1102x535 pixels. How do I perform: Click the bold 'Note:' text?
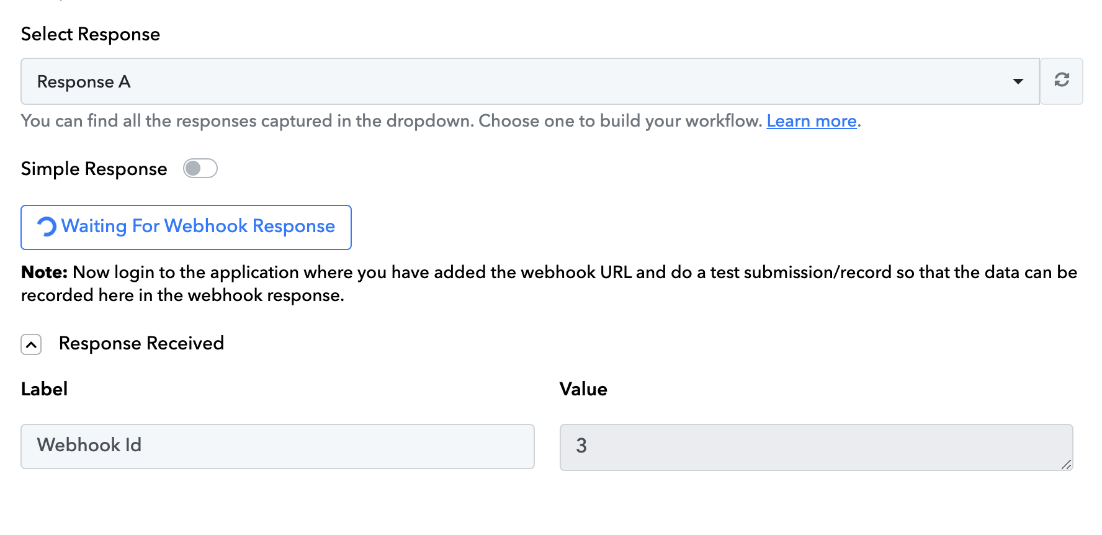pos(44,272)
